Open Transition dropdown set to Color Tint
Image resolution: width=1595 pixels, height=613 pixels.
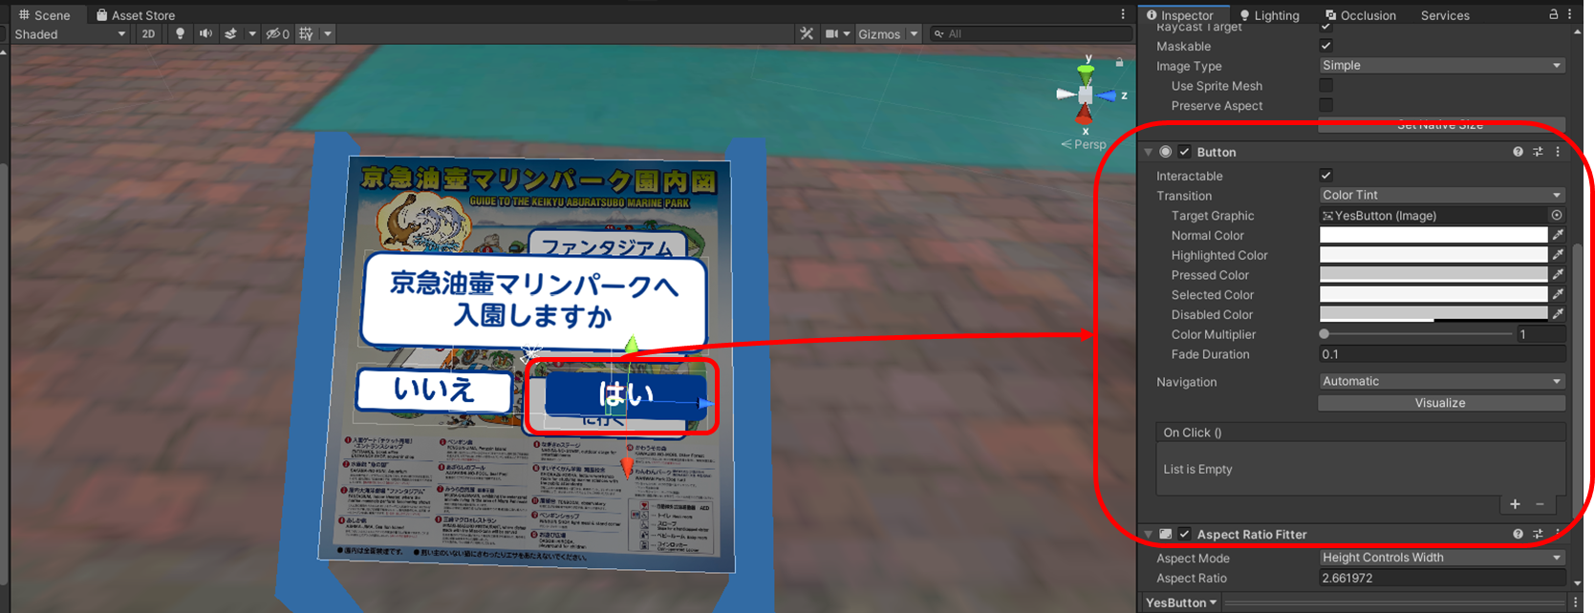(1441, 195)
